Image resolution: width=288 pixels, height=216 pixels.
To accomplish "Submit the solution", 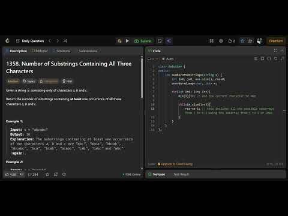I will coord(143,41).
